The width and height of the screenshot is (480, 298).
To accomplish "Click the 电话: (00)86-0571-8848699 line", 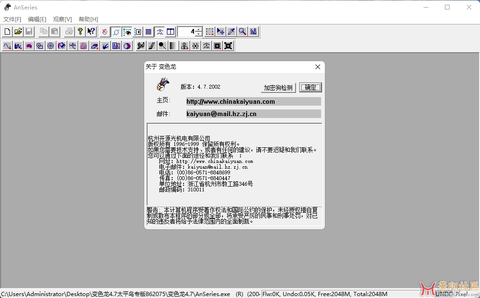I will (194, 172).
